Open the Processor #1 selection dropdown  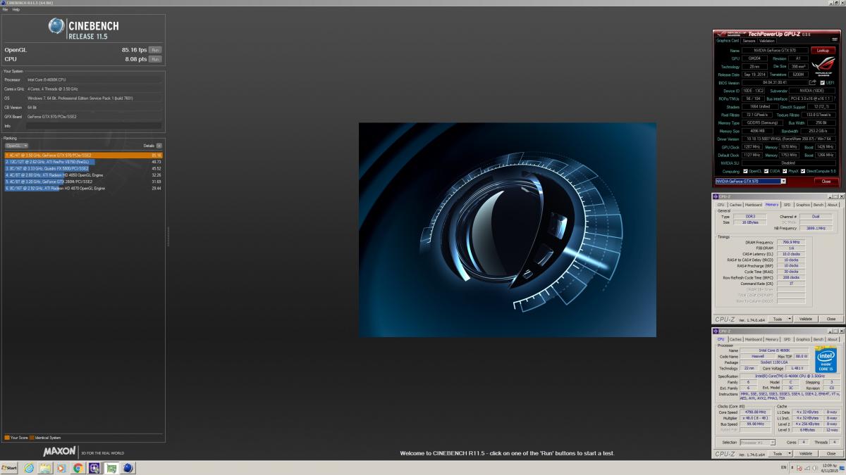tap(757, 442)
